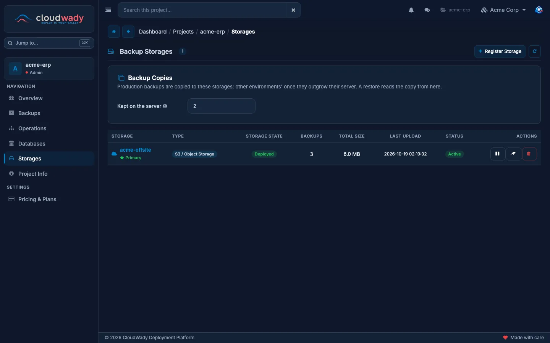
Task: Click the info icon beside Kept on the server
Action: tap(165, 106)
